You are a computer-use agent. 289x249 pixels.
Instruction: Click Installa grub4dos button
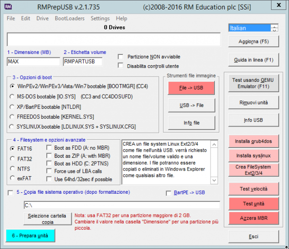pos(254,141)
